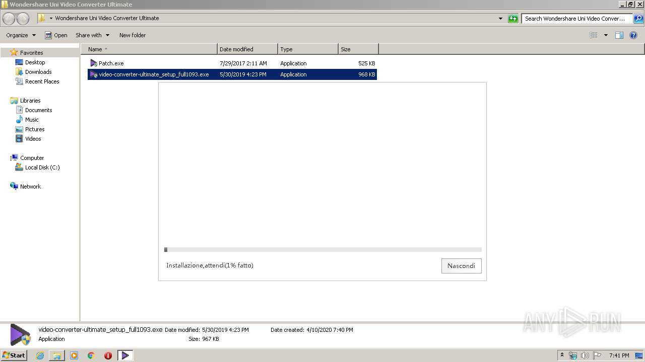Open Local Disk (C:)
645x362 pixels.
coord(42,167)
